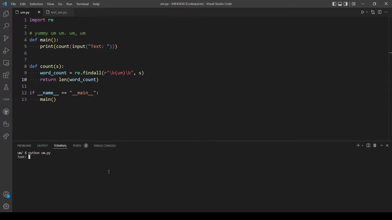This screenshot has width=392, height=220.
Task: Open the Live Share arrow view
Action: [6, 136]
